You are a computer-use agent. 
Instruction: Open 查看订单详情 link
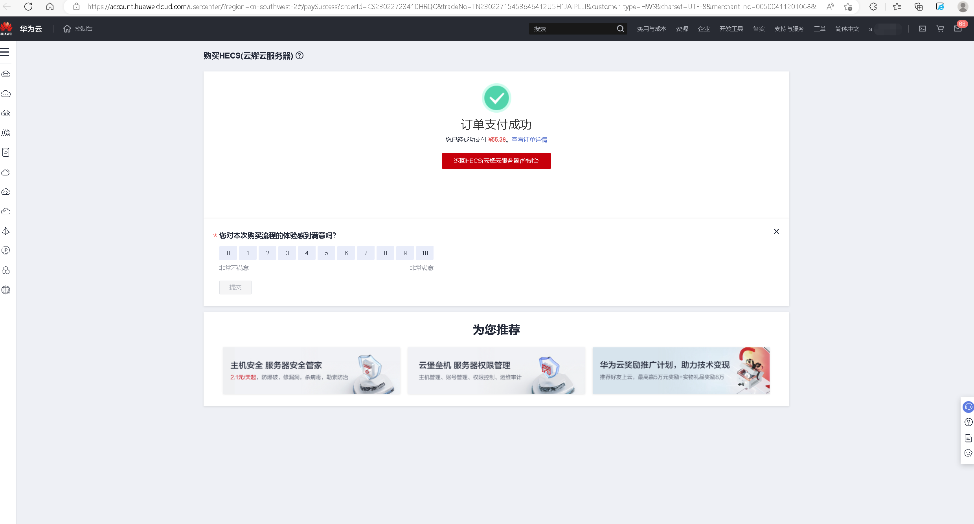click(x=529, y=140)
